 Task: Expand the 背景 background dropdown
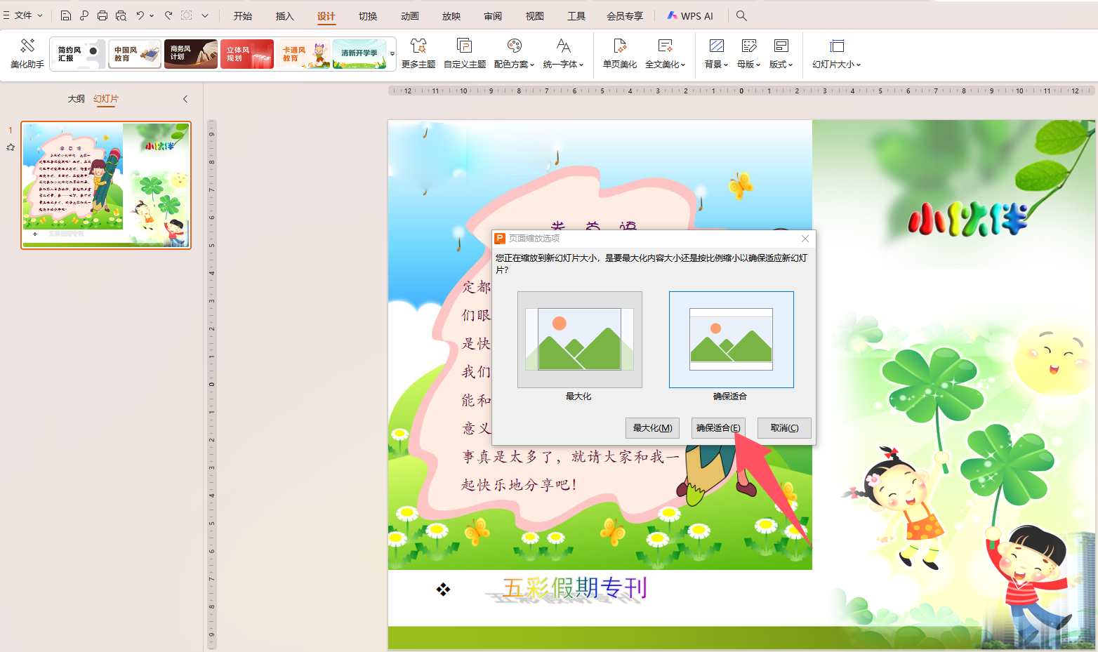click(716, 53)
